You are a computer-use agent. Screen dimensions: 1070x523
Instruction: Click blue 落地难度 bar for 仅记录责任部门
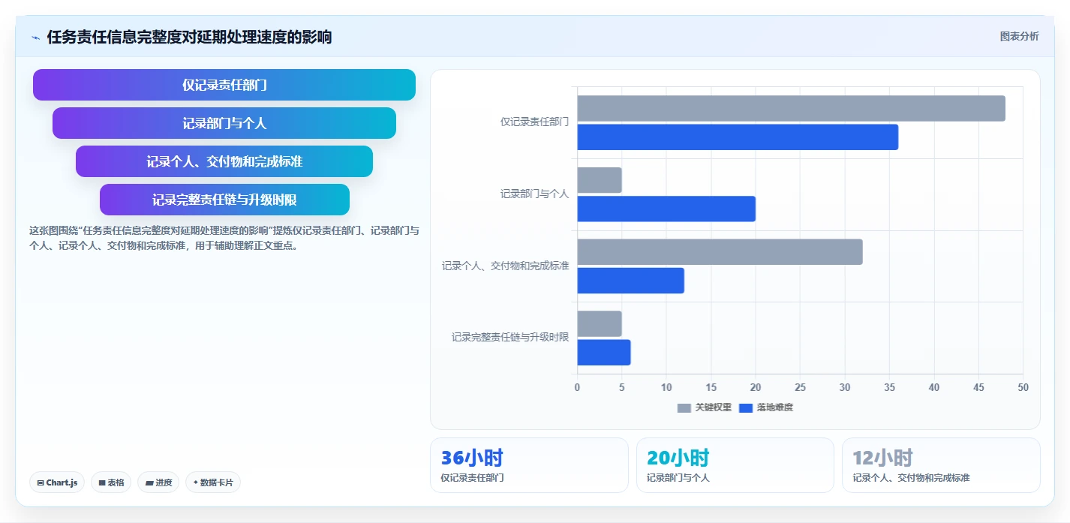pos(738,137)
